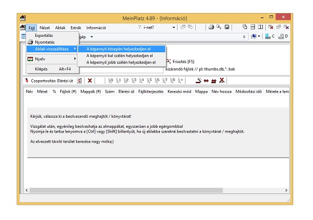Open the address bar dropdown arrow next to gép
Image resolution: width=313 pixels, height=220 pixels.
(92, 37)
